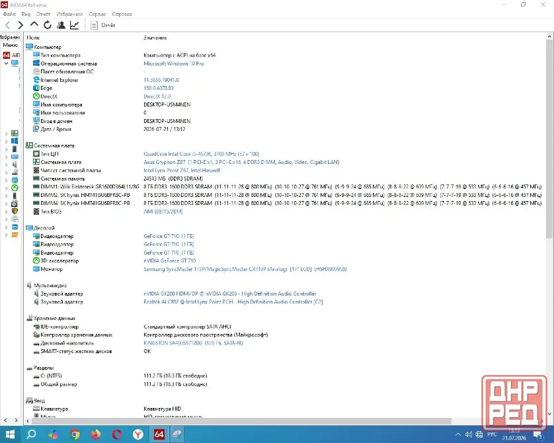Open the Сервис menu
The image size is (554, 443).
coord(97,14)
